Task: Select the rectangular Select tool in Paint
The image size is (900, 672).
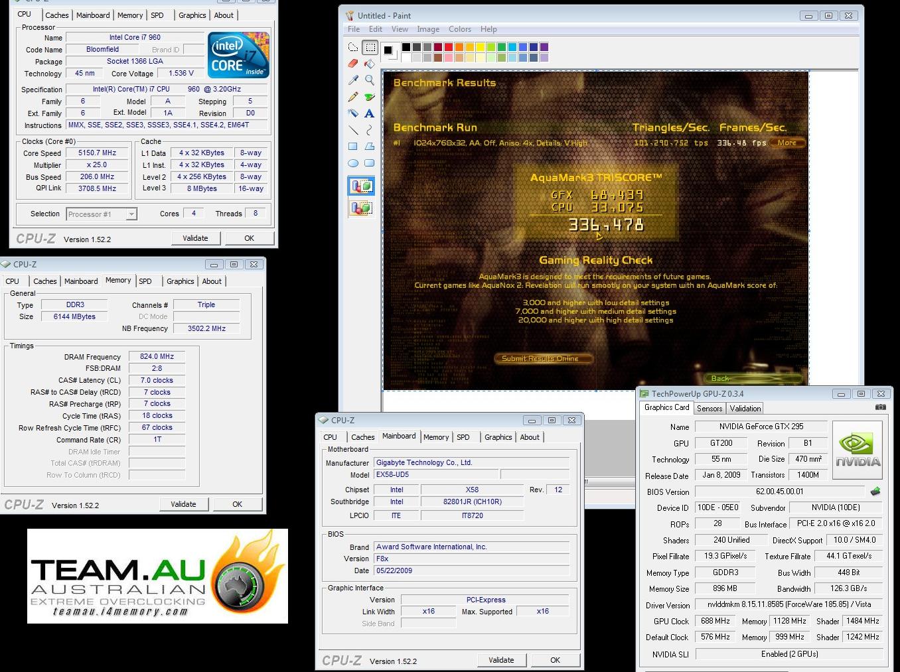Action: click(370, 47)
